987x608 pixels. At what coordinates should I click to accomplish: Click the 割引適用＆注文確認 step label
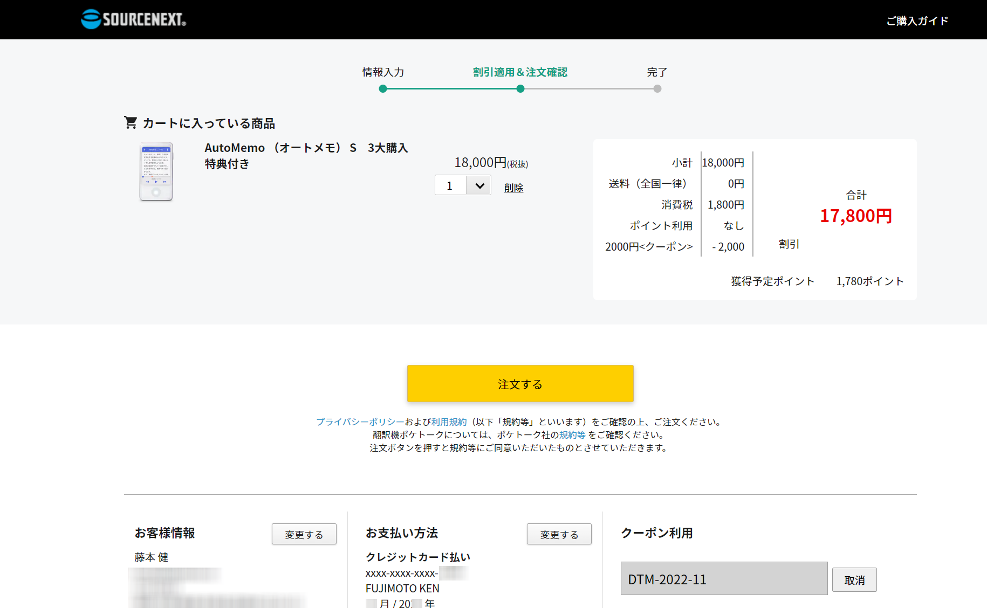[x=520, y=72]
